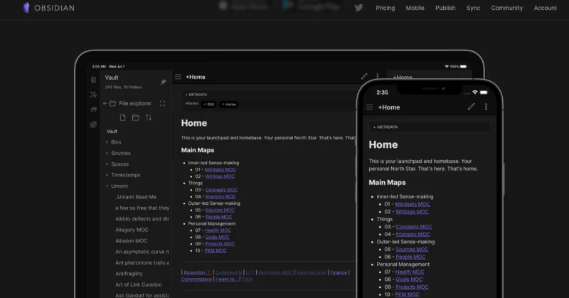Click the phone Wi-Fi status icon
Image resolution: width=569 pixels, height=298 pixels.
[x=474, y=92]
